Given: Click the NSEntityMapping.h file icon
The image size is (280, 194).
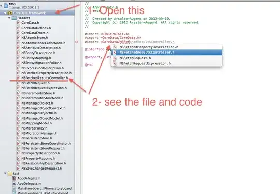Looking at the screenshot, I should (18, 58).
